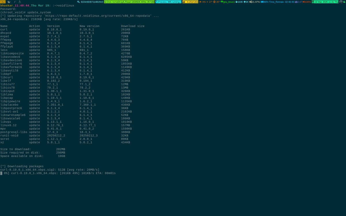The height and width of the screenshot is (216, 346).
Task: Click the "ffmpeg6" package name
Action: (x=7, y=43)
